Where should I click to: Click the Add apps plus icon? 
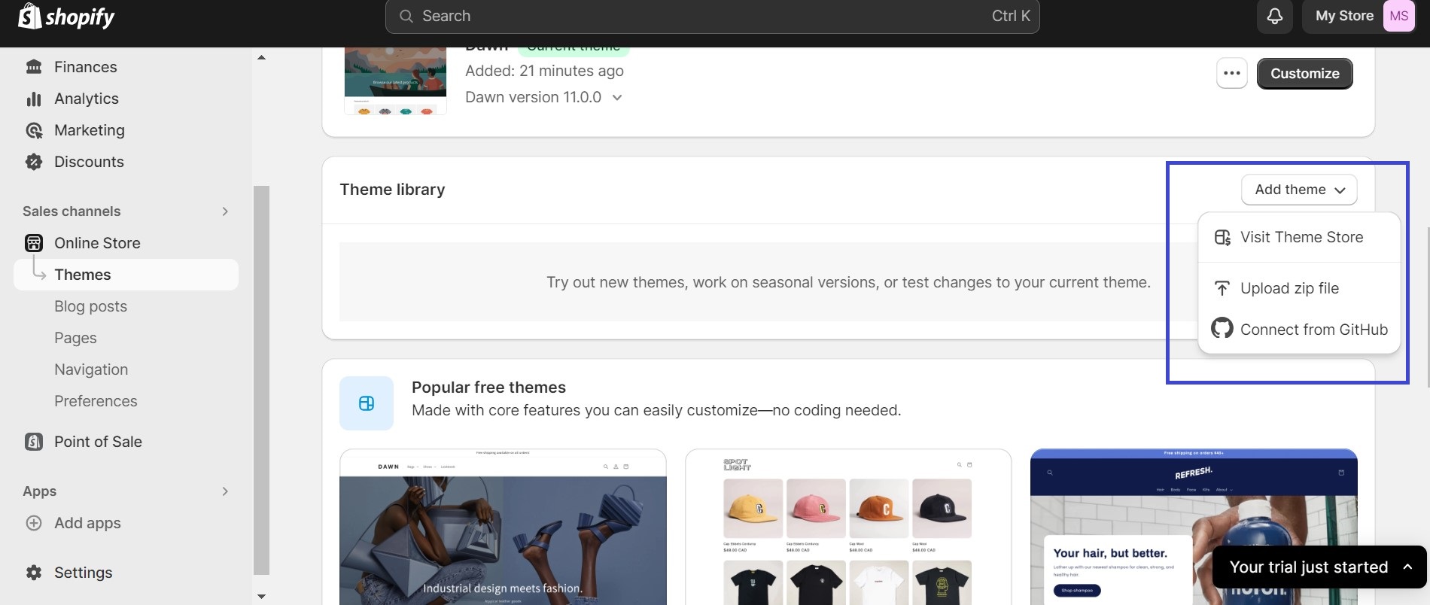[x=34, y=523]
